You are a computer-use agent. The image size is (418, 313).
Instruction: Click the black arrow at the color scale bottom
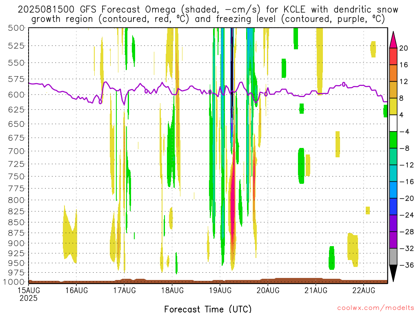[393, 273]
